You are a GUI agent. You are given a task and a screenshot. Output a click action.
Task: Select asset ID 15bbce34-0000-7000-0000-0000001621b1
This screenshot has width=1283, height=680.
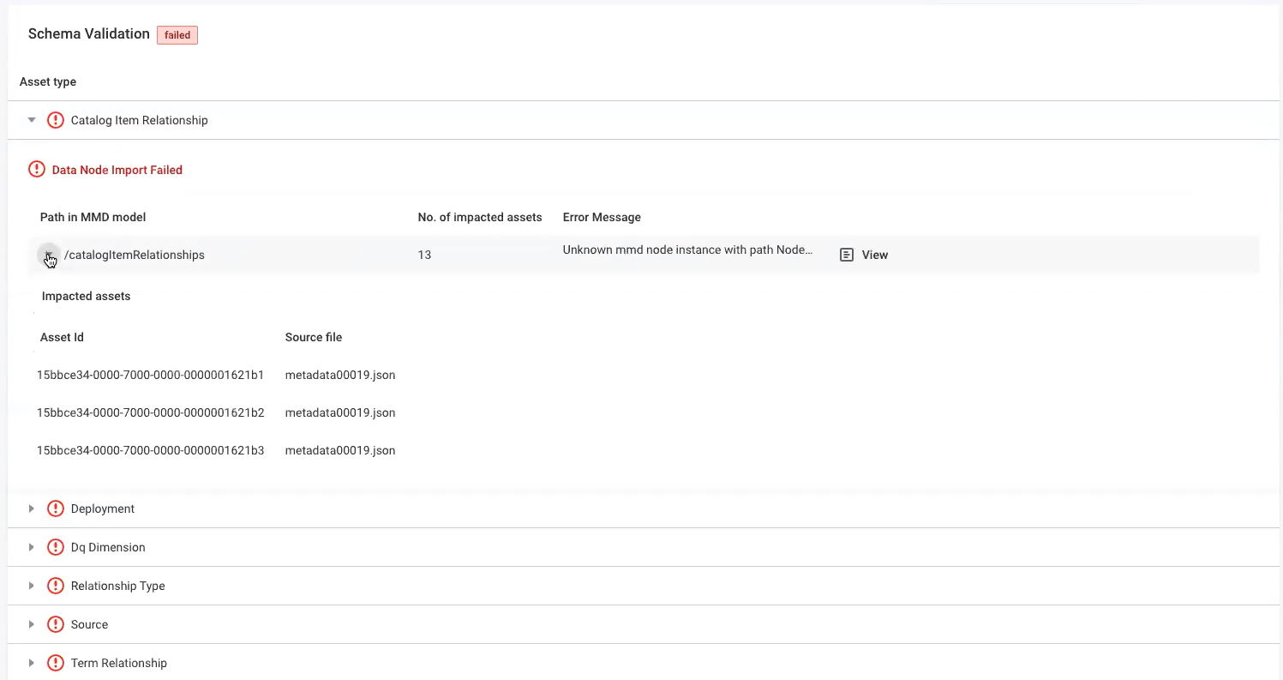coord(150,375)
